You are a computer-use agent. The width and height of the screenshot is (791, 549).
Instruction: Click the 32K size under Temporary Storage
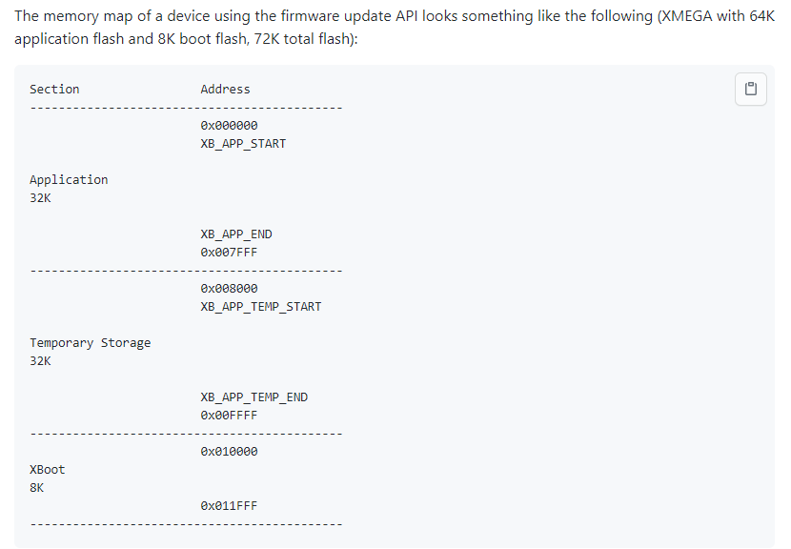click(40, 361)
